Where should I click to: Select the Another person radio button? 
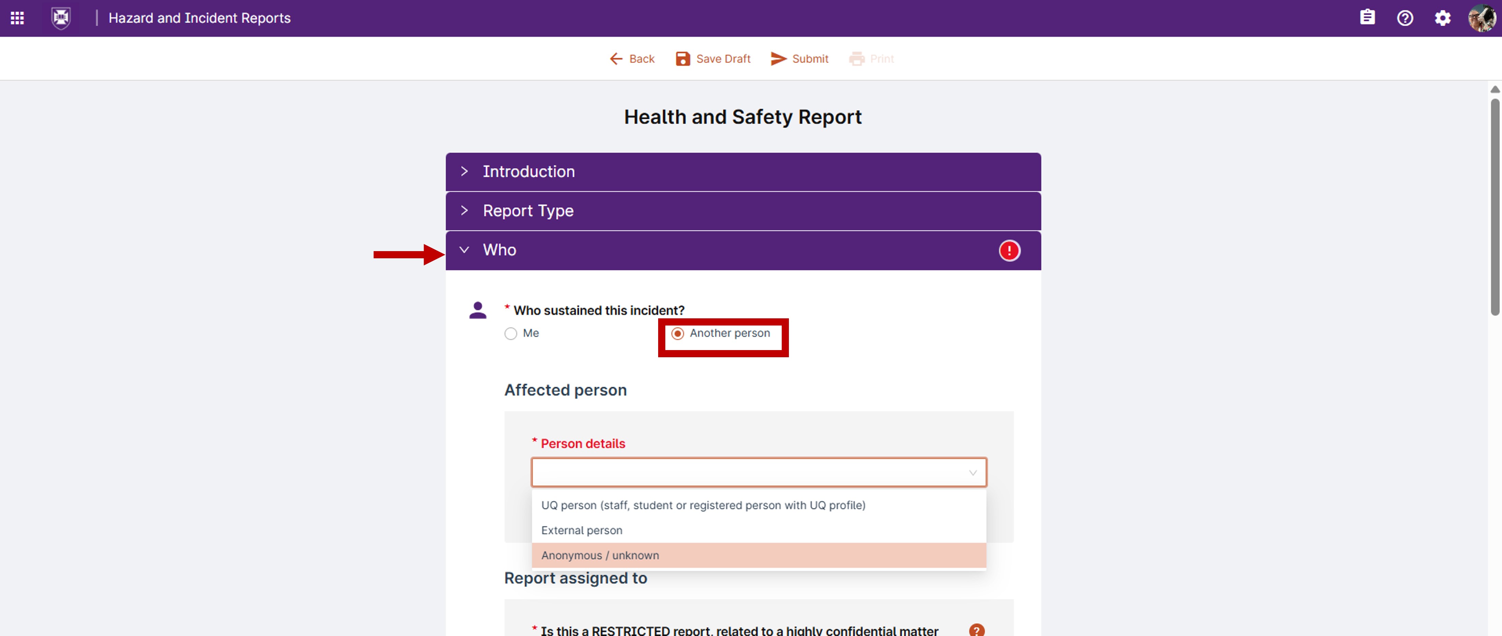678,333
